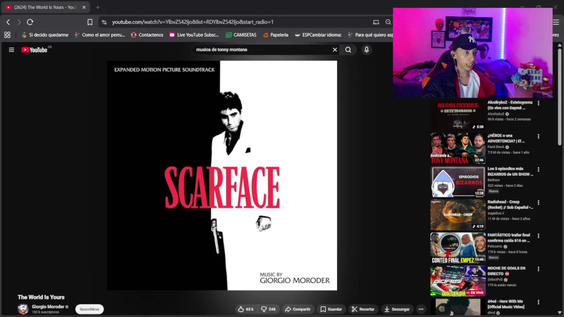
Task: Open Giorgio Moroder channel name link
Action: pyautogui.click(x=48, y=307)
